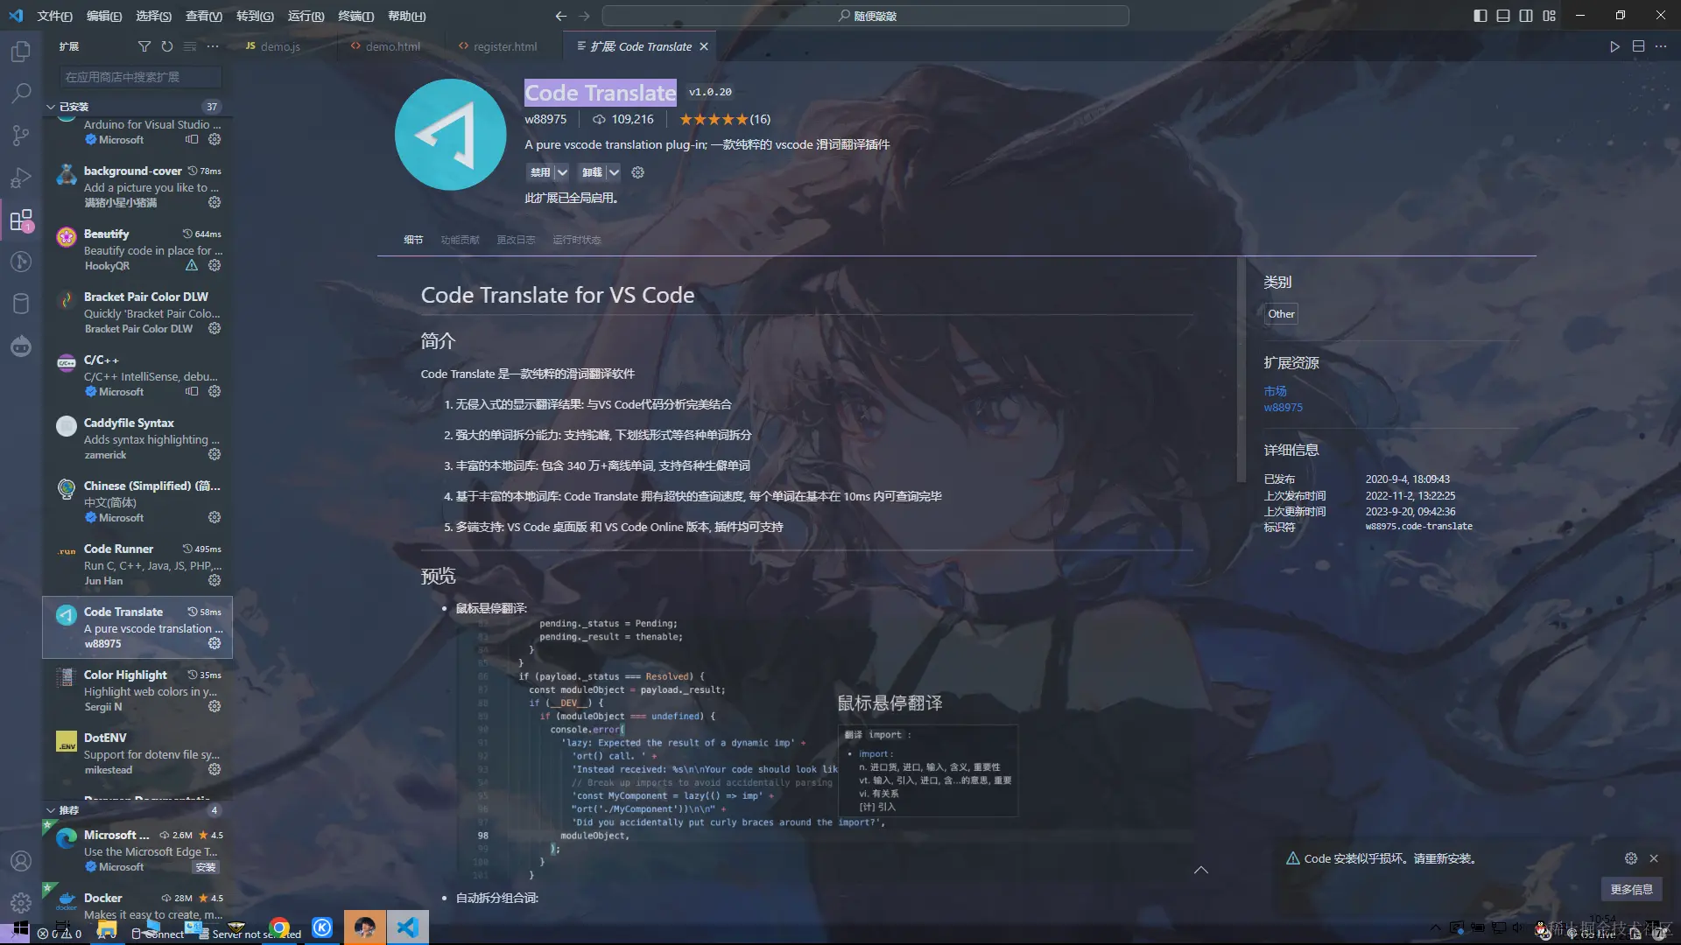The height and width of the screenshot is (945, 1681).
Task: Open editor more actions ellipsis menu
Action: click(x=1661, y=46)
